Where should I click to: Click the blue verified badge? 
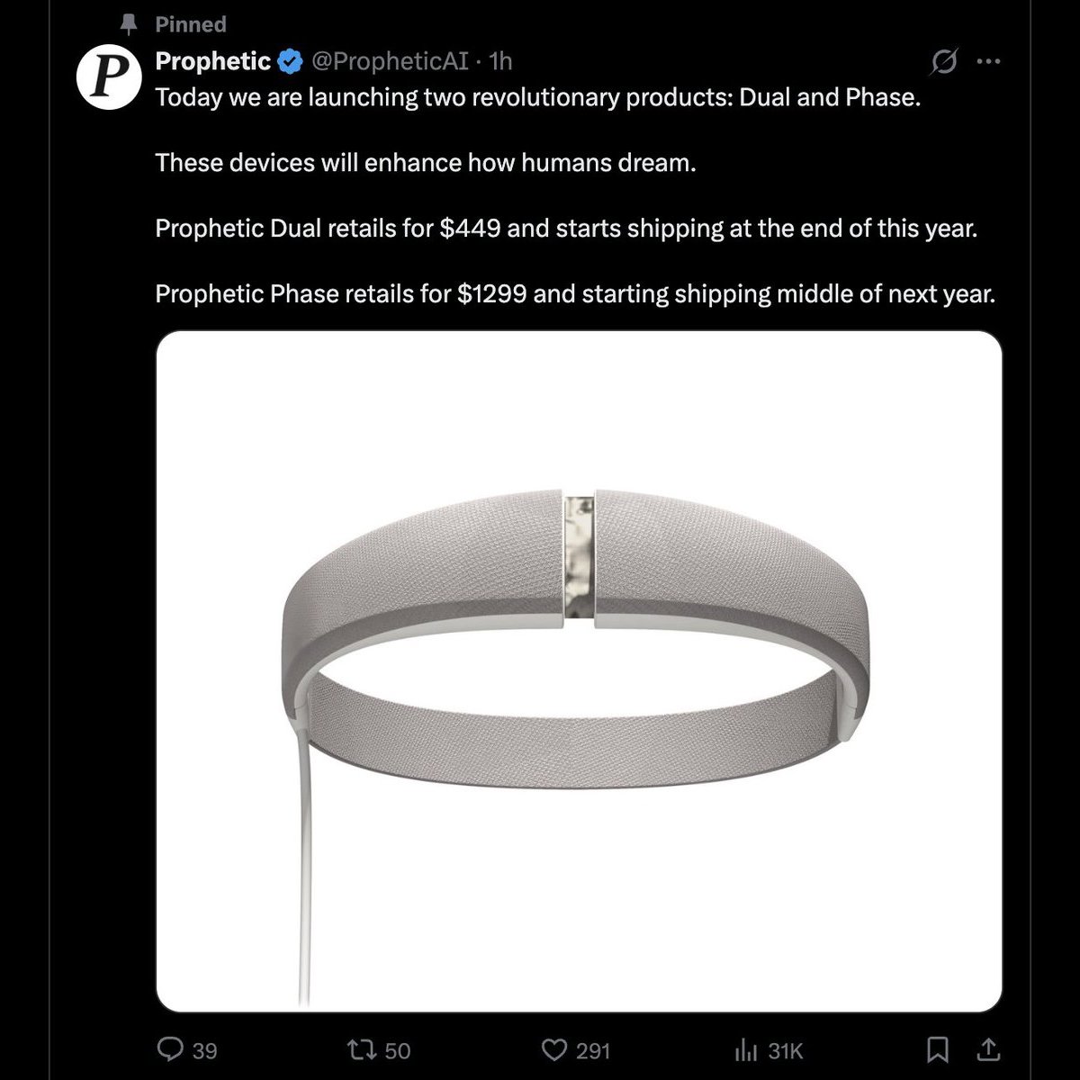(289, 61)
